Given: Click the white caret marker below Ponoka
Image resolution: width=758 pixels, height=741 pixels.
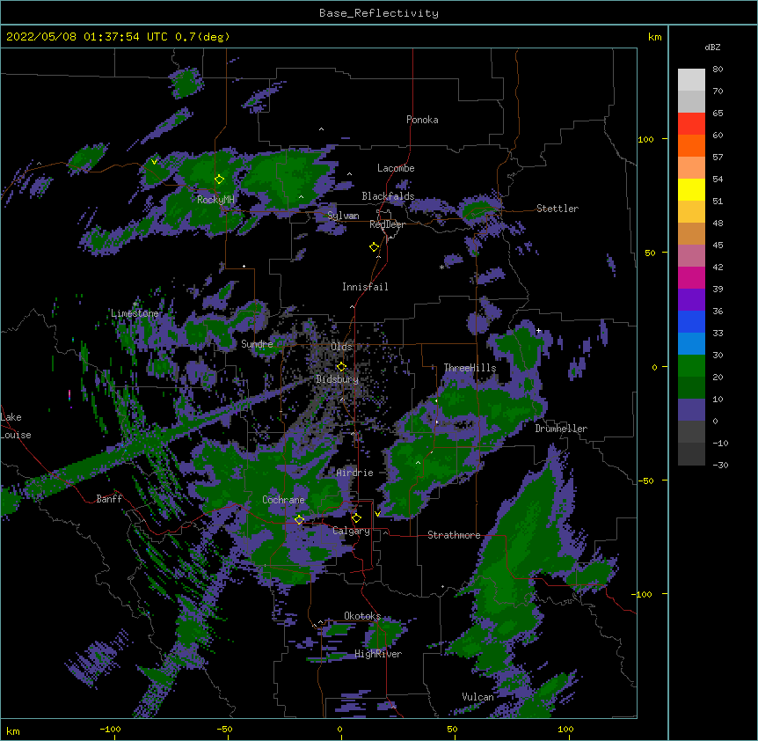Looking at the screenshot, I should (x=321, y=129).
